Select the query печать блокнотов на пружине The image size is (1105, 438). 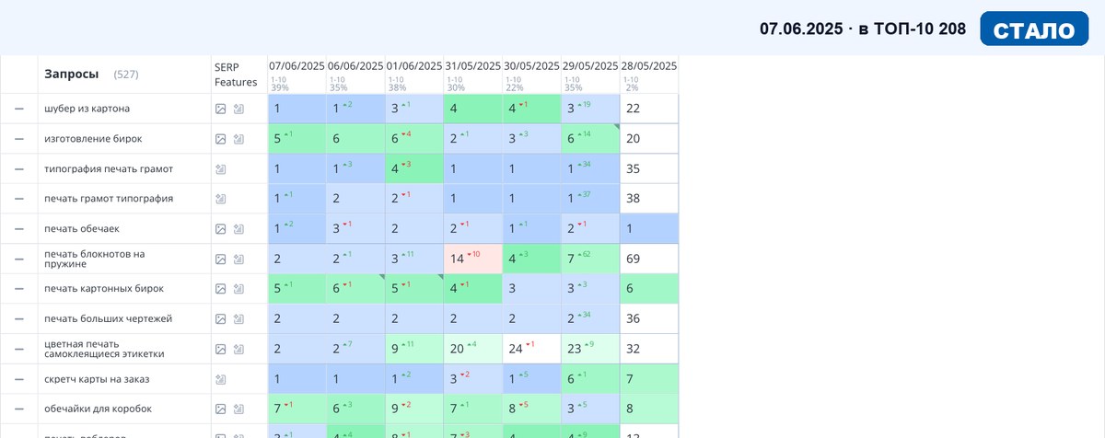click(95, 259)
